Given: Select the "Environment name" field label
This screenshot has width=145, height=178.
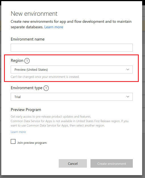Looking at the screenshot, I should [28, 39].
